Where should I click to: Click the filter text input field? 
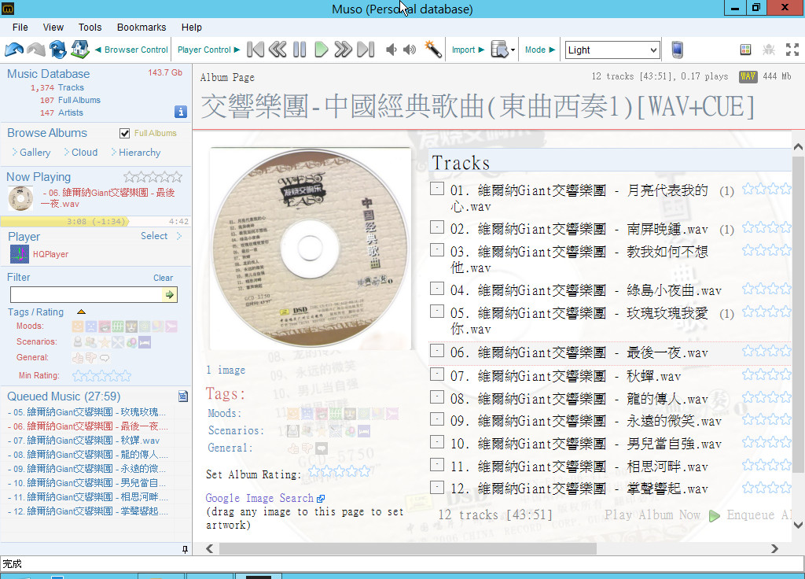pyautogui.click(x=86, y=294)
